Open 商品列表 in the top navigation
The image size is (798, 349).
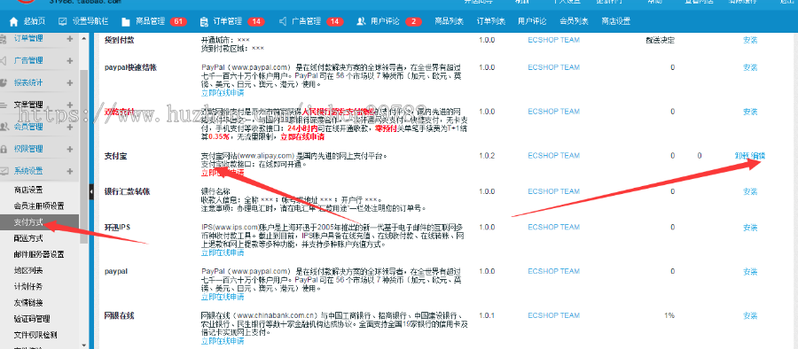coord(450,21)
